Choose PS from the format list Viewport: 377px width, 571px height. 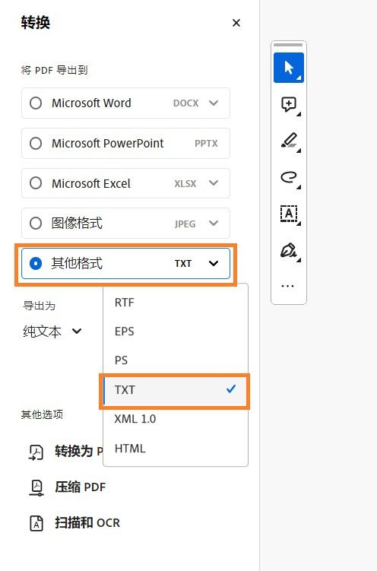(176, 360)
